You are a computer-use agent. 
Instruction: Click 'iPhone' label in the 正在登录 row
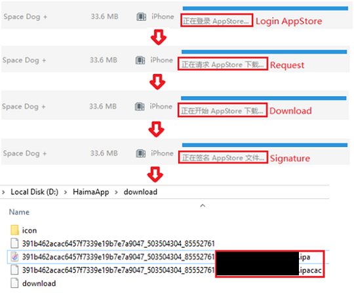coord(163,16)
